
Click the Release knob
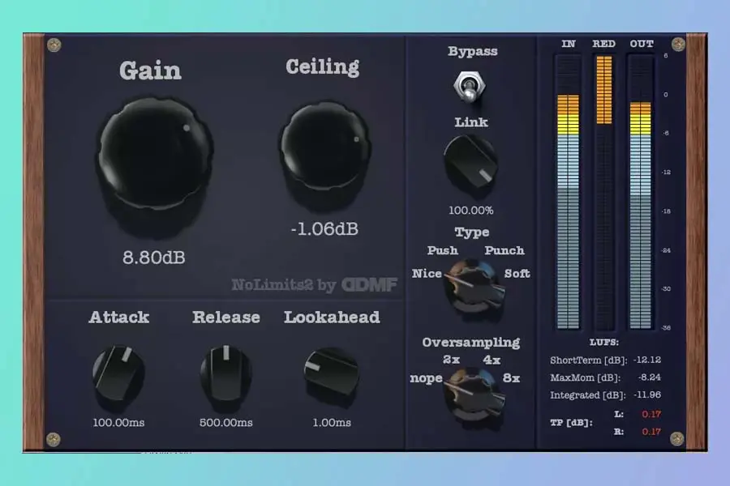[x=225, y=373]
